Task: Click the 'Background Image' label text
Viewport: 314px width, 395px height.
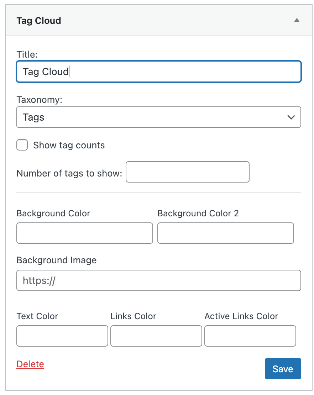Action: point(56,260)
